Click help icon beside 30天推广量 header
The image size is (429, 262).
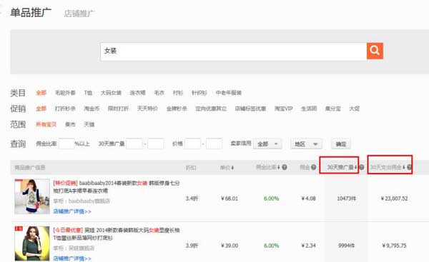point(362,167)
